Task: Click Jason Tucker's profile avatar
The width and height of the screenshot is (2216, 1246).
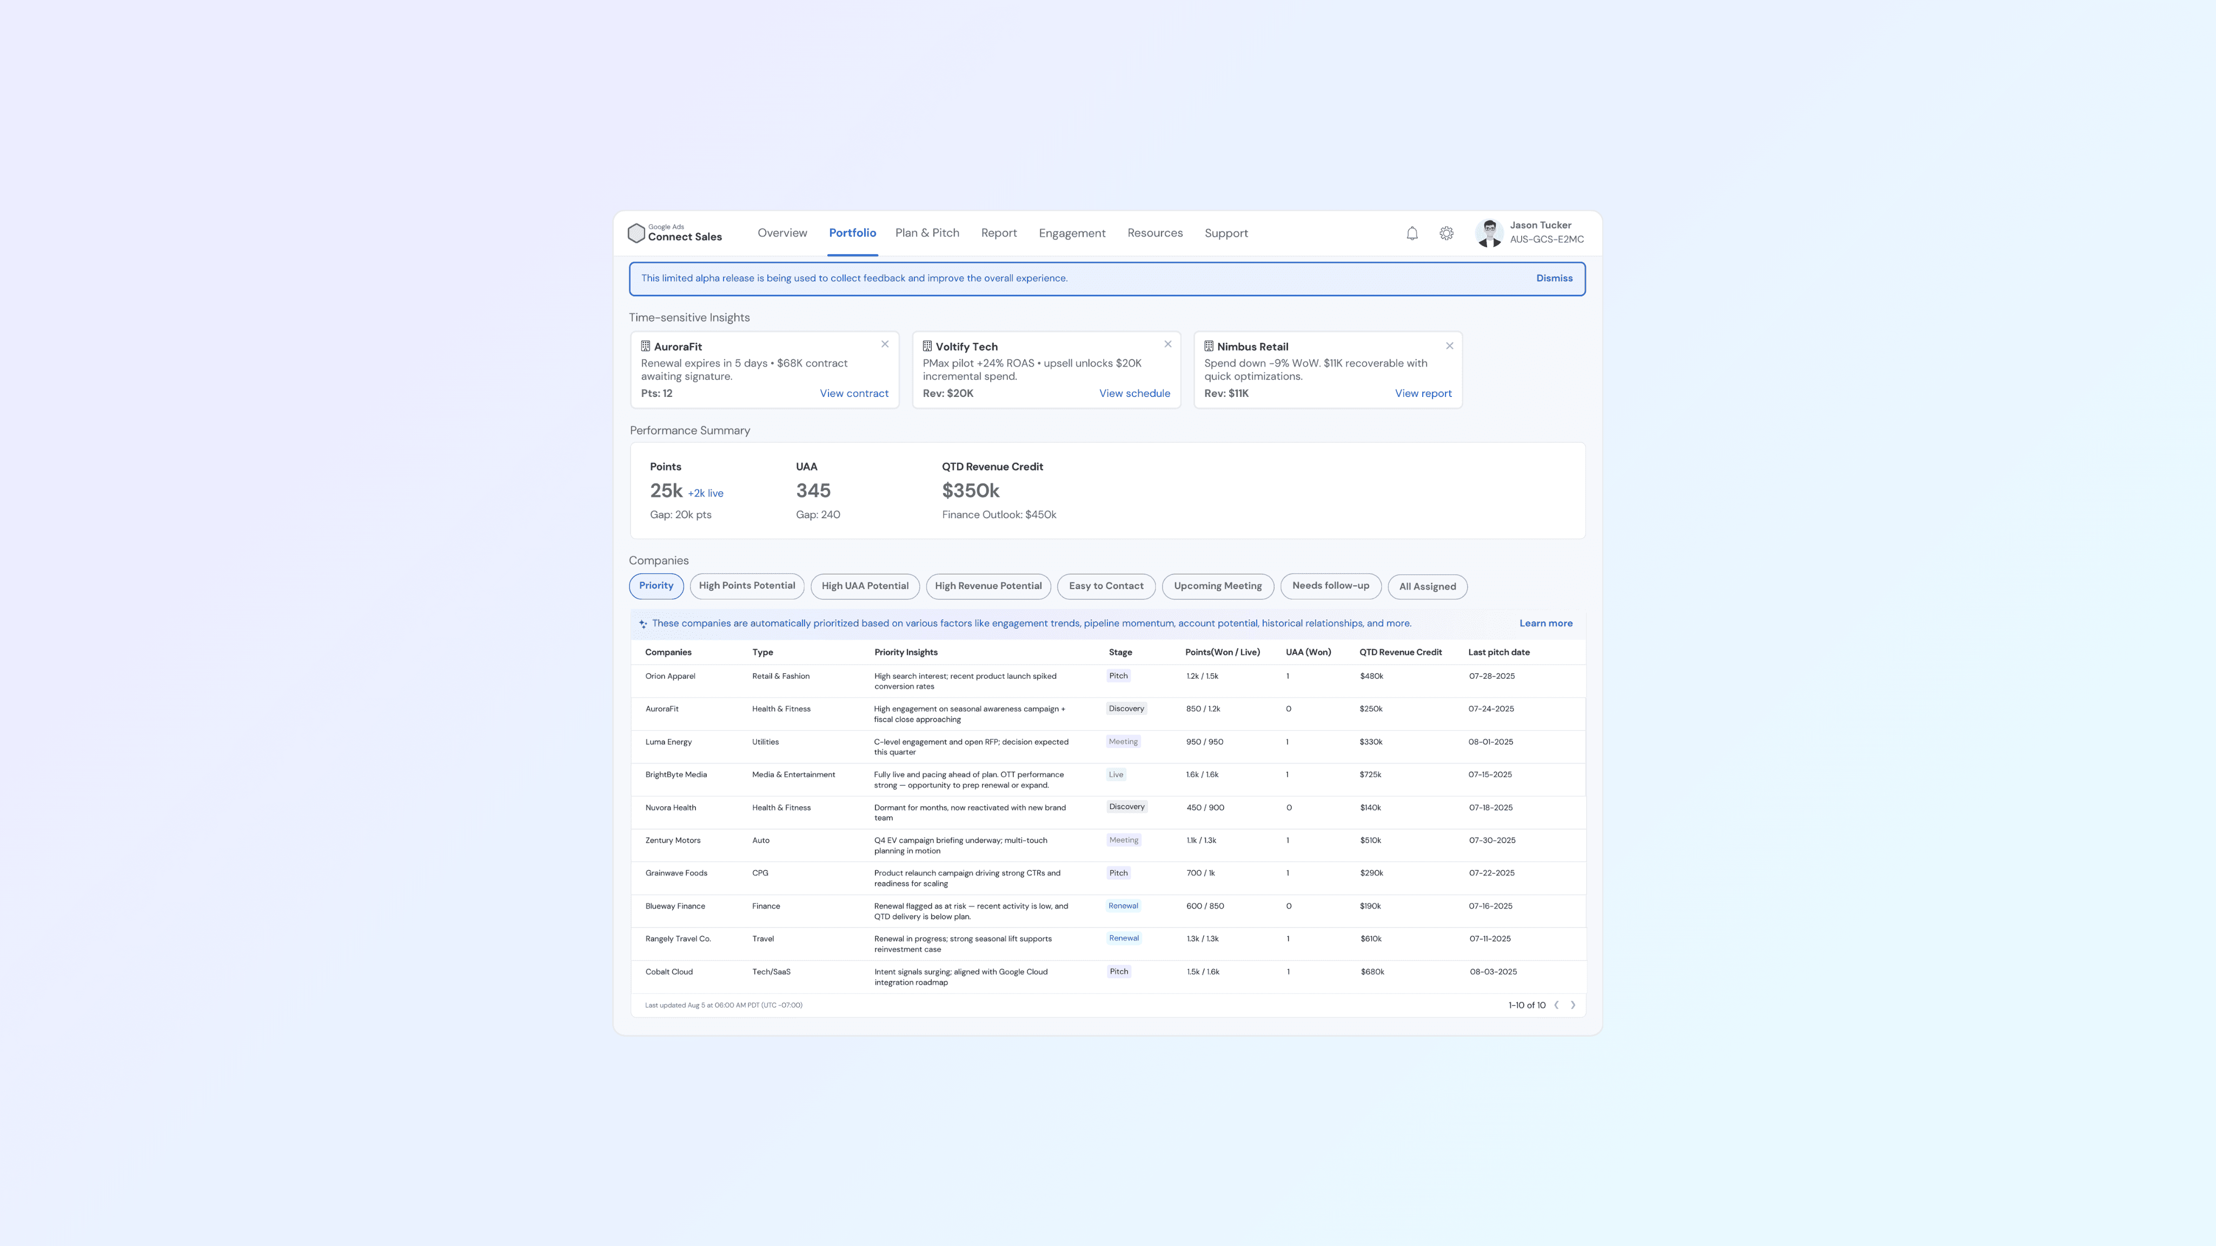Action: tap(1489, 233)
